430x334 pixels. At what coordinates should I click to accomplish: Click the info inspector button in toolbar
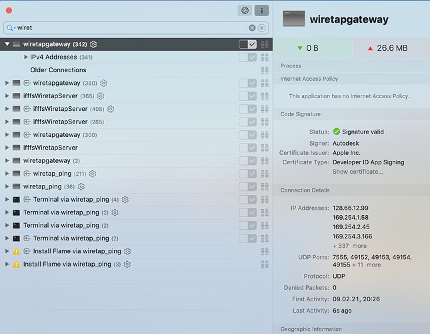point(261,11)
